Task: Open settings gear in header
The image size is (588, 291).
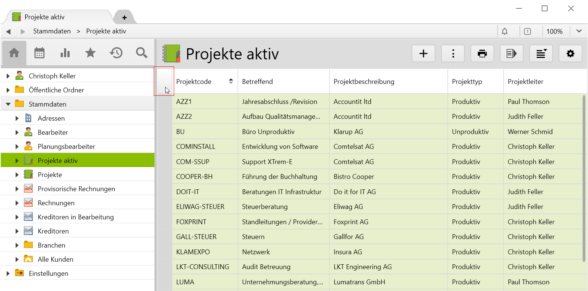Action: [x=570, y=54]
